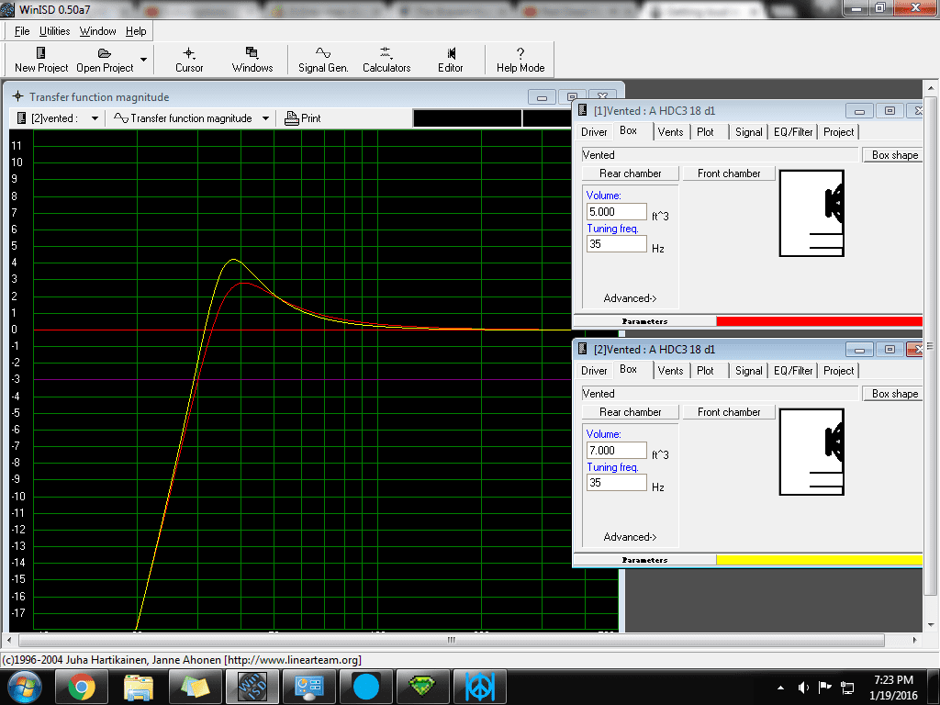The width and height of the screenshot is (940, 705).
Task: Launch the Signal Gen. tool
Action: point(323,53)
